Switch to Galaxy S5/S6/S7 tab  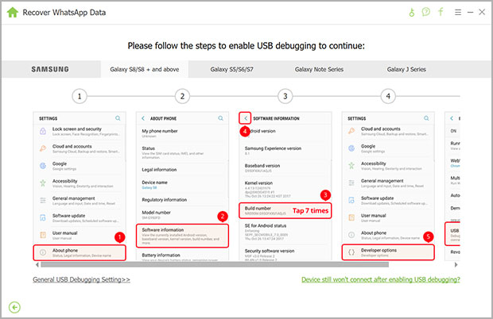[x=231, y=69]
